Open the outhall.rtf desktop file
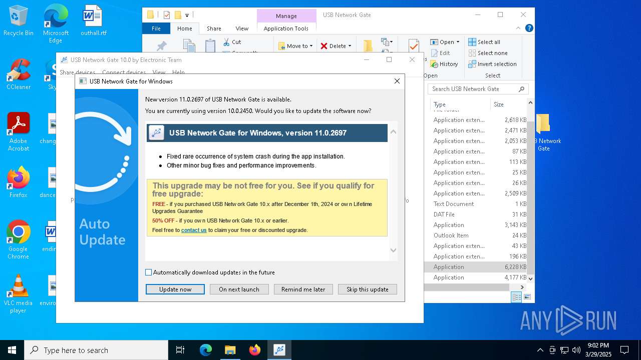641x360 pixels. 93,21
